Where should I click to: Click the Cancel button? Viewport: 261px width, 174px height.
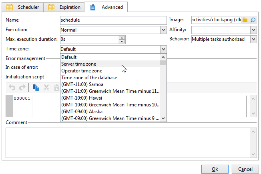click(x=245, y=169)
